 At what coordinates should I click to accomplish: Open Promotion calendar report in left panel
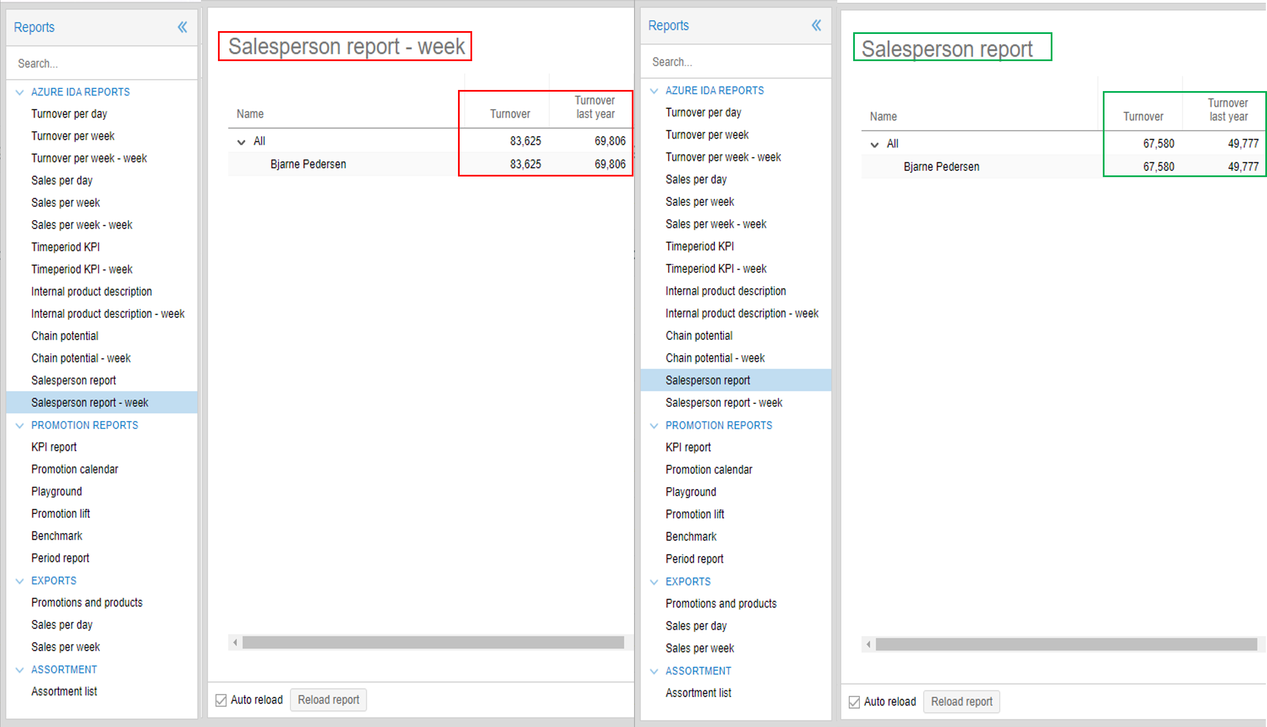[x=75, y=469]
